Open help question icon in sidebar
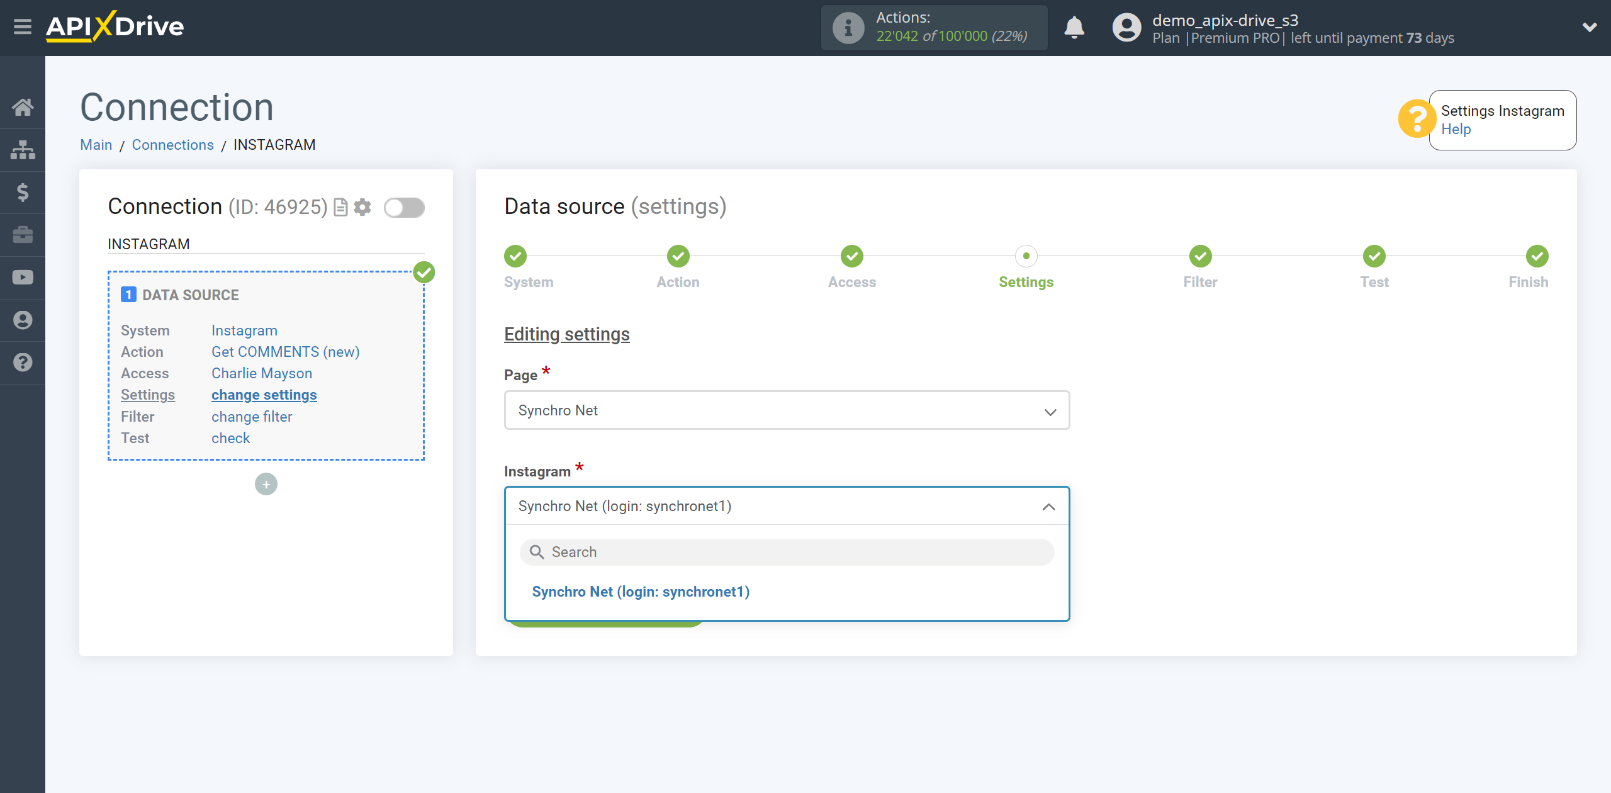This screenshot has width=1611, height=793. tap(23, 363)
